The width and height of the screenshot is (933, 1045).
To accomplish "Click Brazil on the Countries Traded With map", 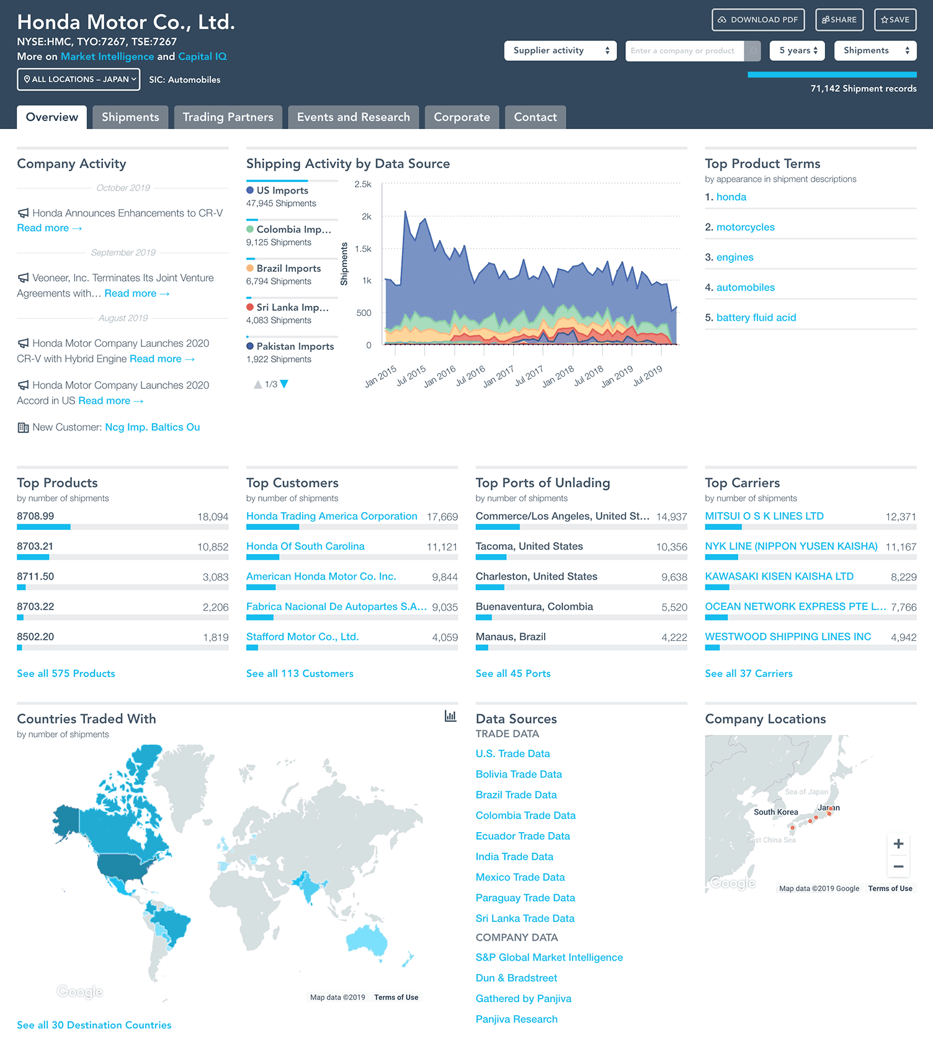I will coord(172,928).
